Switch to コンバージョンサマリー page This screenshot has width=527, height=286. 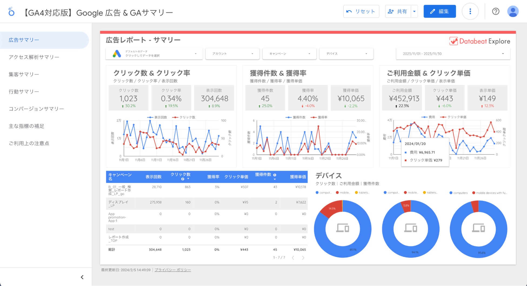click(36, 109)
